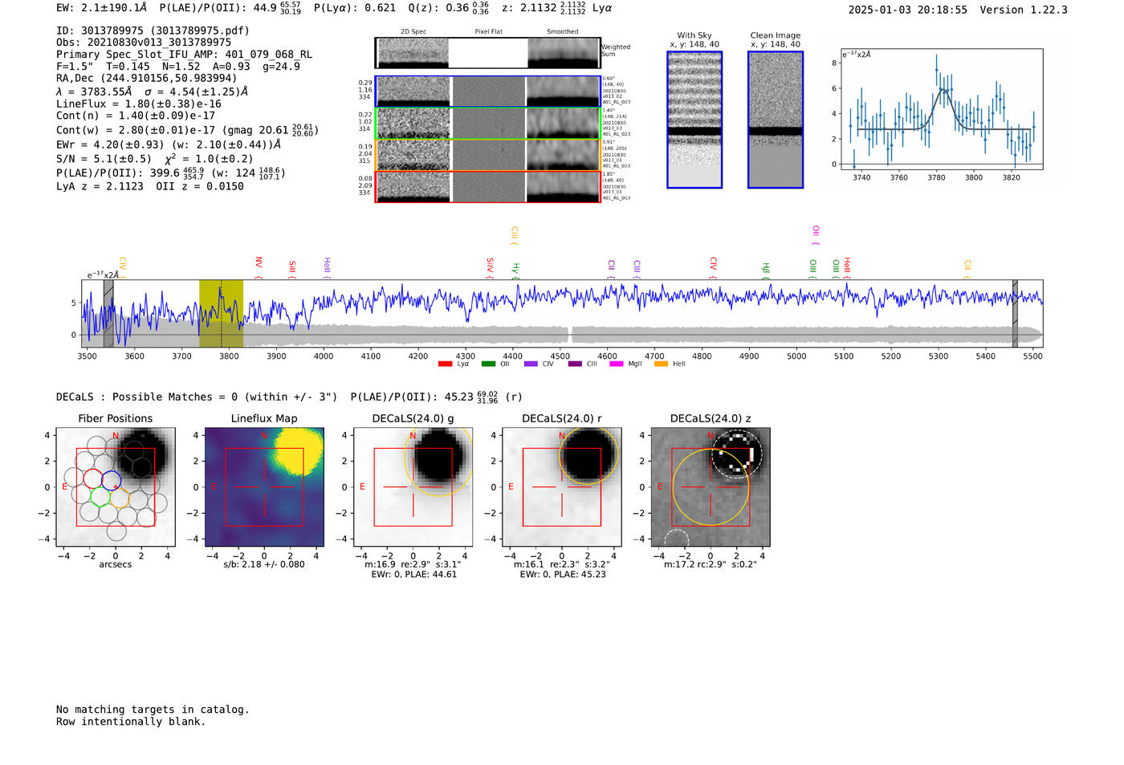Image resolution: width=1124 pixels, height=765 pixels.
Task: Select the blue-bordered fiber 2D spectrum row
Action: click(488, 92)
